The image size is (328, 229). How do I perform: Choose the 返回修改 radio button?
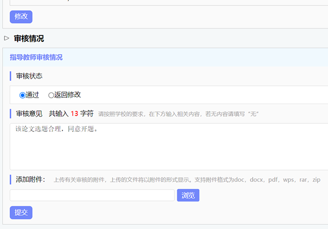(x=51, y=95)
